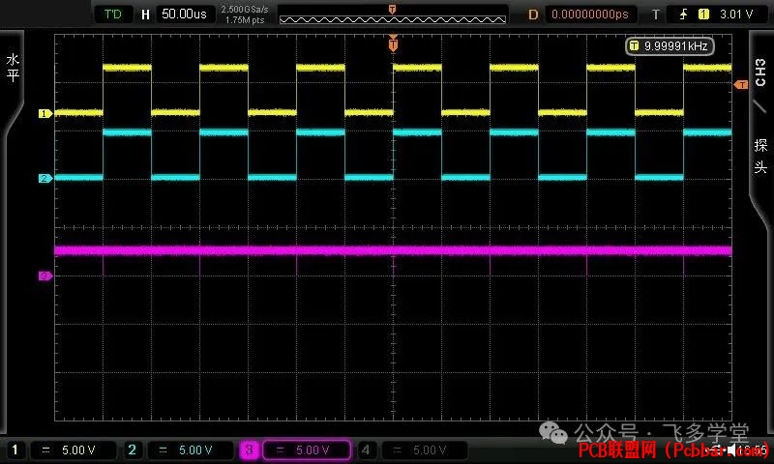Open the 水平 horizontal side tab
This screenshot has height=464, width=774.
click(x=13, y=68)
